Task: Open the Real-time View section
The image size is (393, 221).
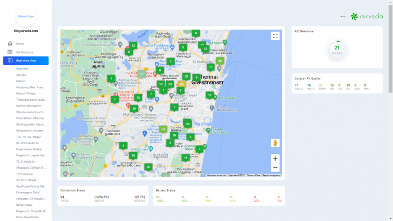Action: [x=26, y=60]
